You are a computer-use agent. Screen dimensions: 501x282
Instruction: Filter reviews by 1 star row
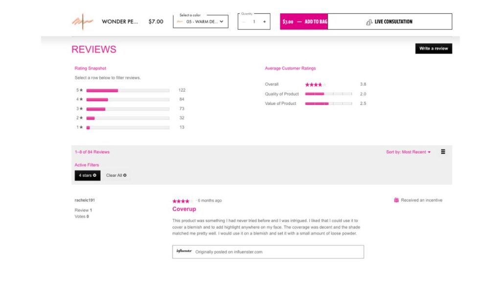[127, 127]
